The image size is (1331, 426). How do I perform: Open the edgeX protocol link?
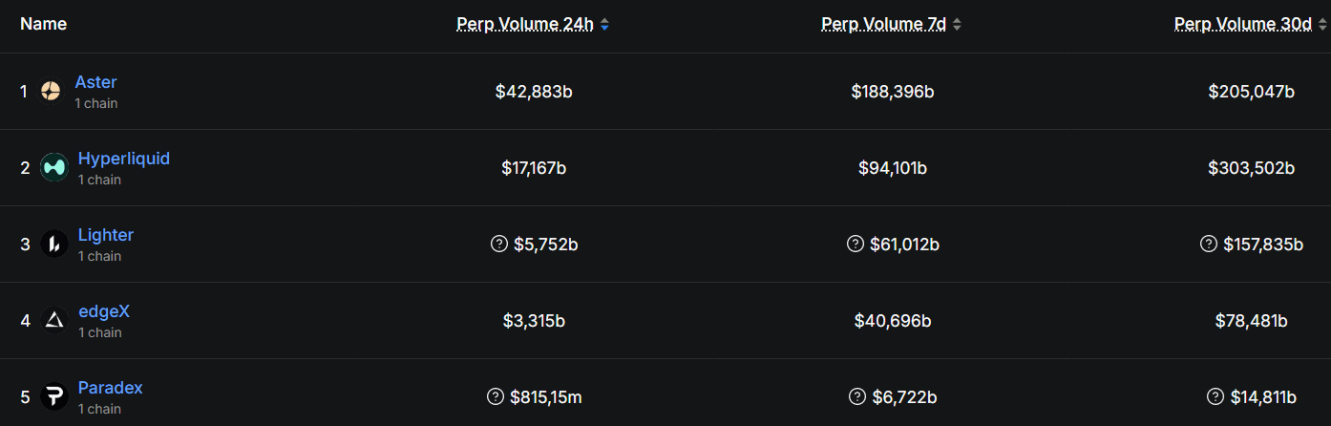(x=104, y=311)
